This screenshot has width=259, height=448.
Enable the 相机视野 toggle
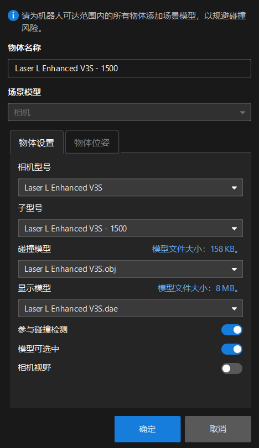pyautogui.click(x=232, y=368)
